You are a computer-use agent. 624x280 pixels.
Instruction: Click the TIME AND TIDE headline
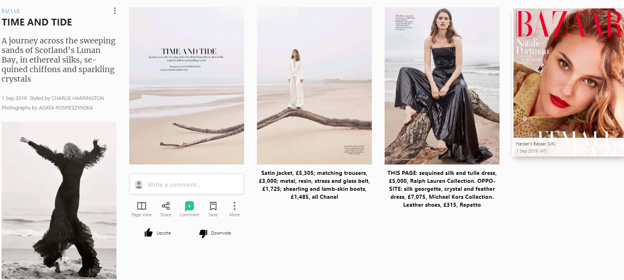point(37,22)
